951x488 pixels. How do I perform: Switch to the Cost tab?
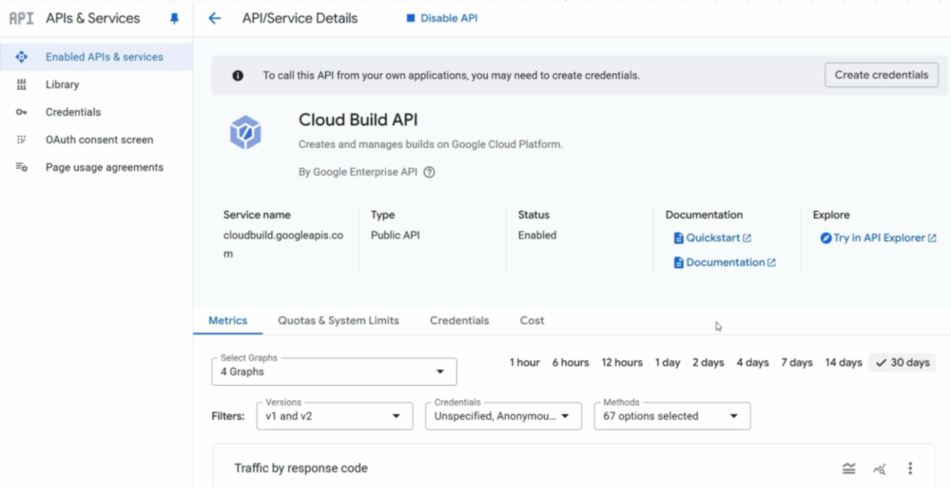point(532,320)
